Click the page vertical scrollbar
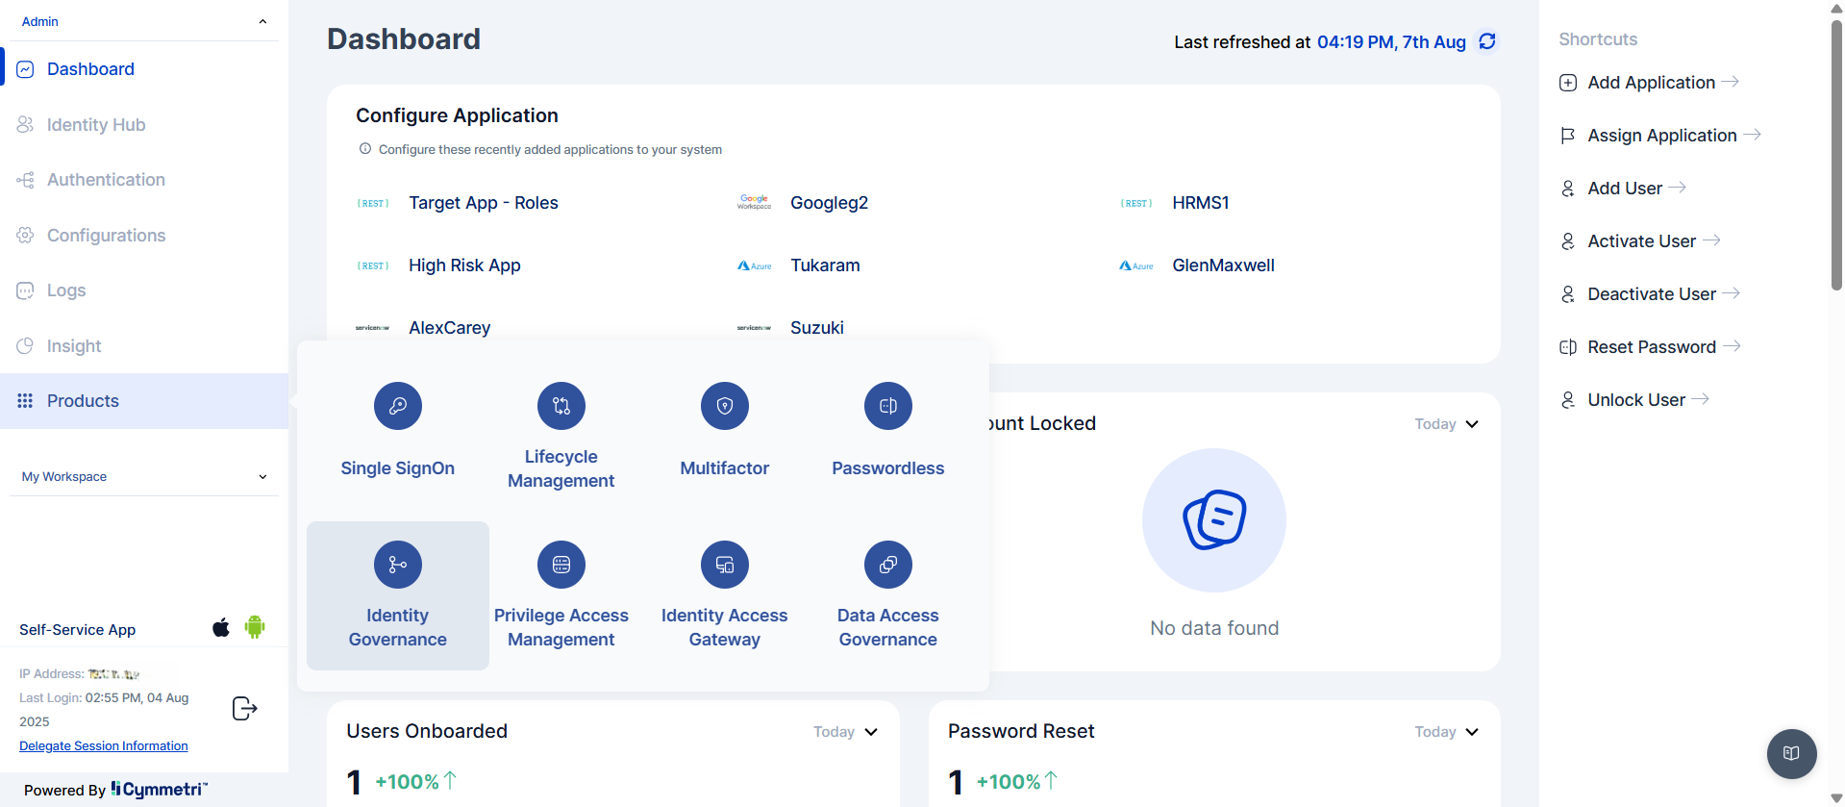Image resolution: width=1845 pixels, height=807 pixels. (x=1836, y=154)
